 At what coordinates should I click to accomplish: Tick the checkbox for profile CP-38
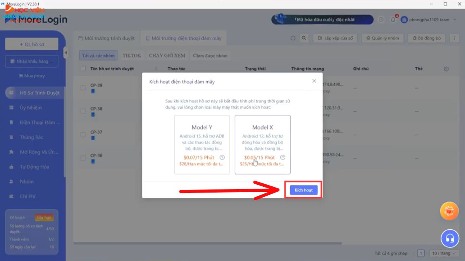pos(83,111)
